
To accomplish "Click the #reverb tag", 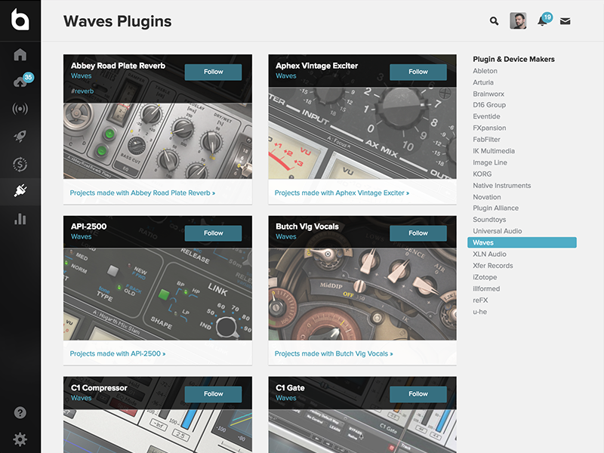I will click(82, 91).
